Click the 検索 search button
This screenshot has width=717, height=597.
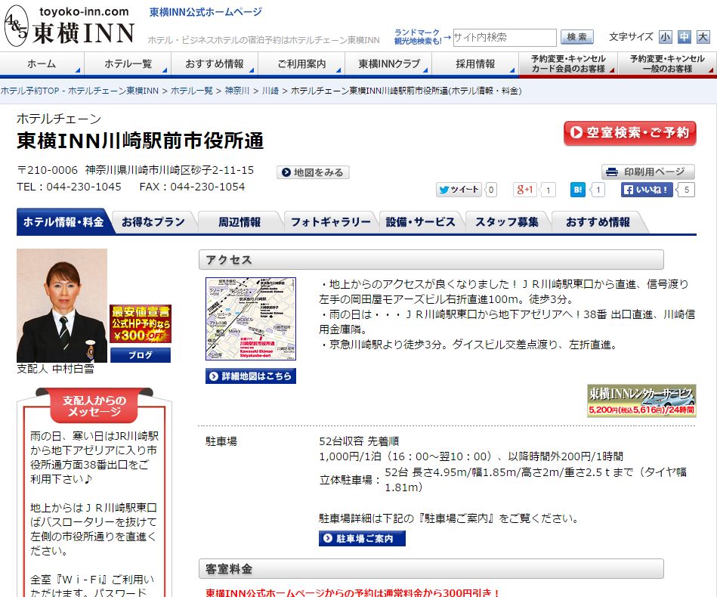577,37
